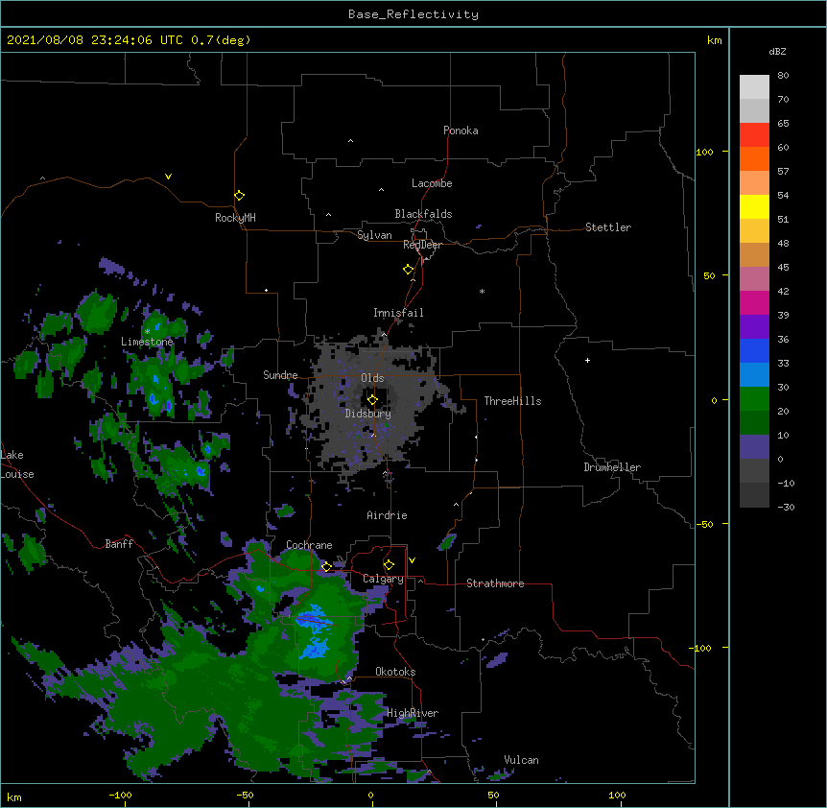Click the red 65 dBZ legend swatch
The height and width of the screenshot is (808, 827).
coord(754,134)
